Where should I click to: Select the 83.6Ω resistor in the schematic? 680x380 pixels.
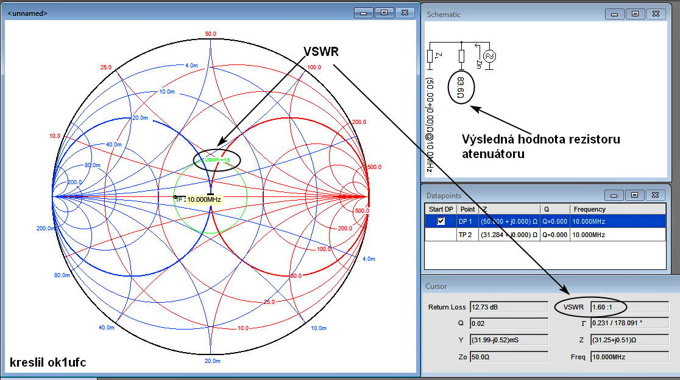460,57
